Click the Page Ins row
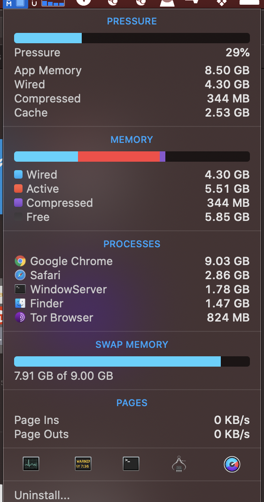Screen dimensions: 264x502 pos(132,420)
